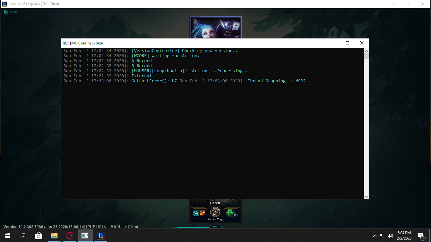Maximize the MUICore console window
The image size is (431, 242).
coord(347,43)
